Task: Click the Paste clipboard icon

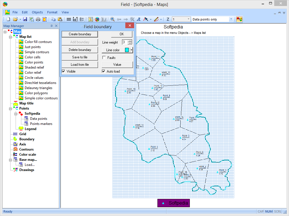Action: point(60,19)
